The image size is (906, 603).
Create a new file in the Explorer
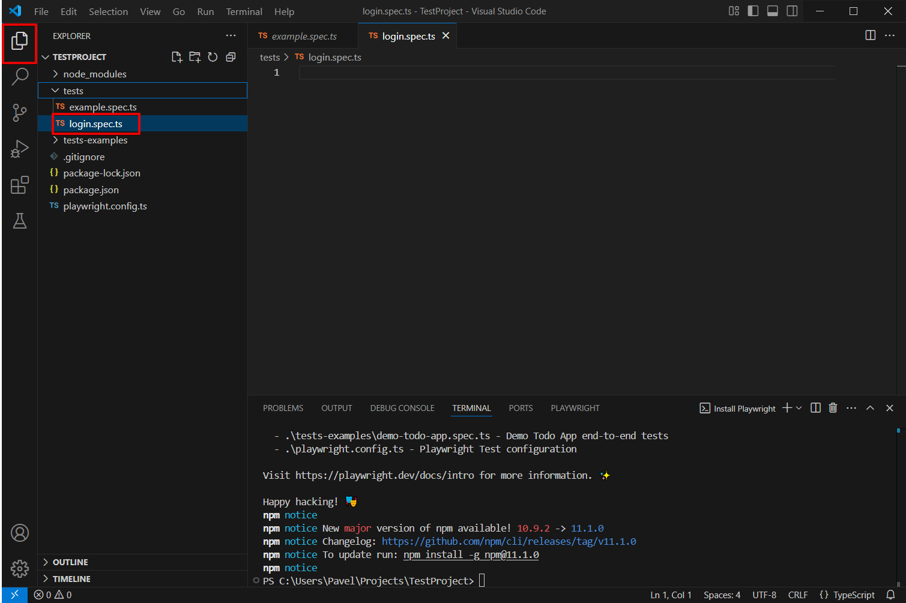[x=177, y=56]
